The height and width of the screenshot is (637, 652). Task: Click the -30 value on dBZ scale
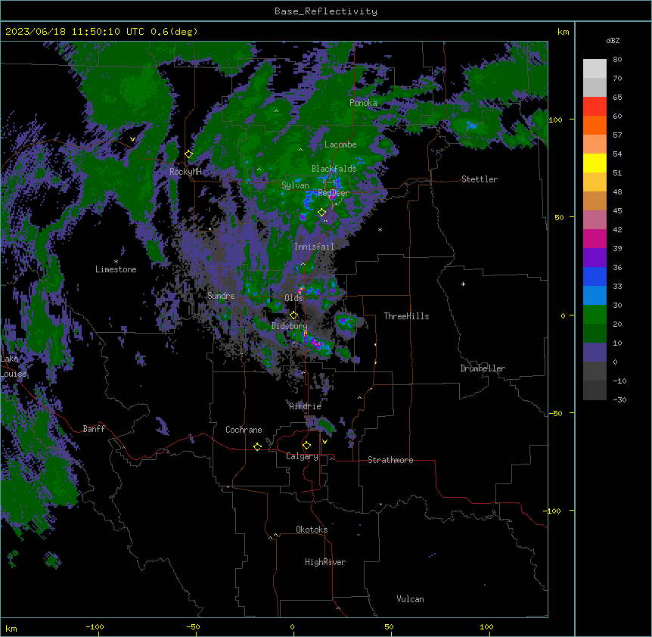click(619, 399)
